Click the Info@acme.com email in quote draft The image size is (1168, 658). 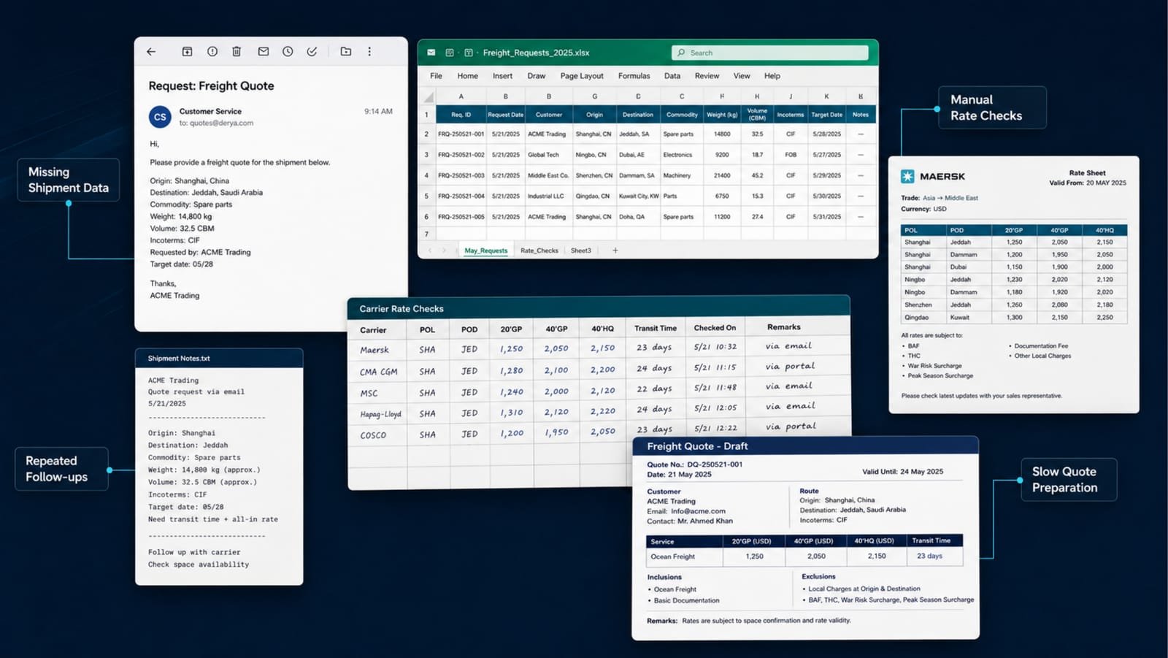click(x=698, y=511)
